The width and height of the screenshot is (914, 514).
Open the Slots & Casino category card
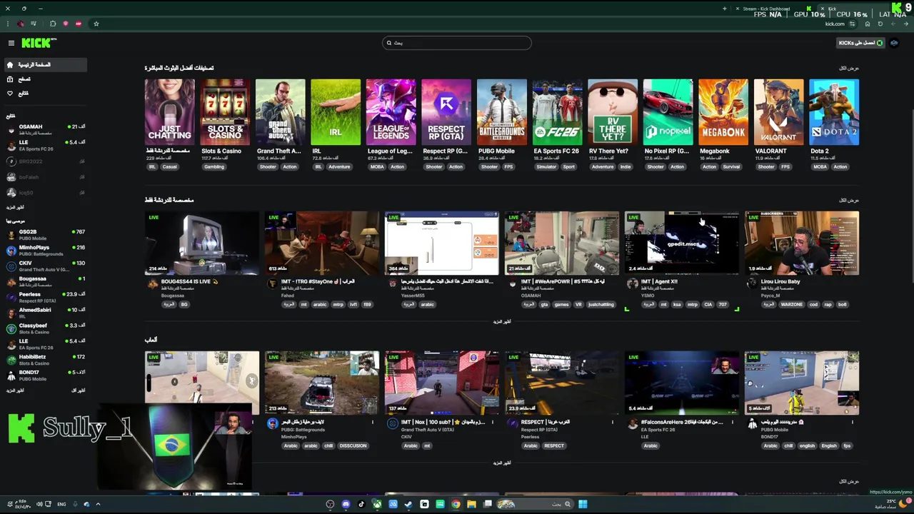click(x=225, y=112)
